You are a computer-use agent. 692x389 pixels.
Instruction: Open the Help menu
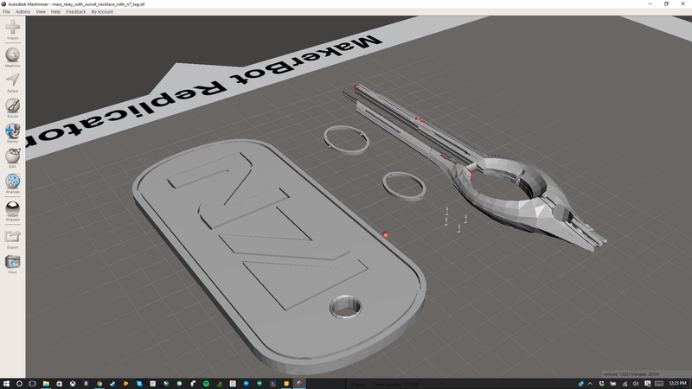click(x=55, y=12)
